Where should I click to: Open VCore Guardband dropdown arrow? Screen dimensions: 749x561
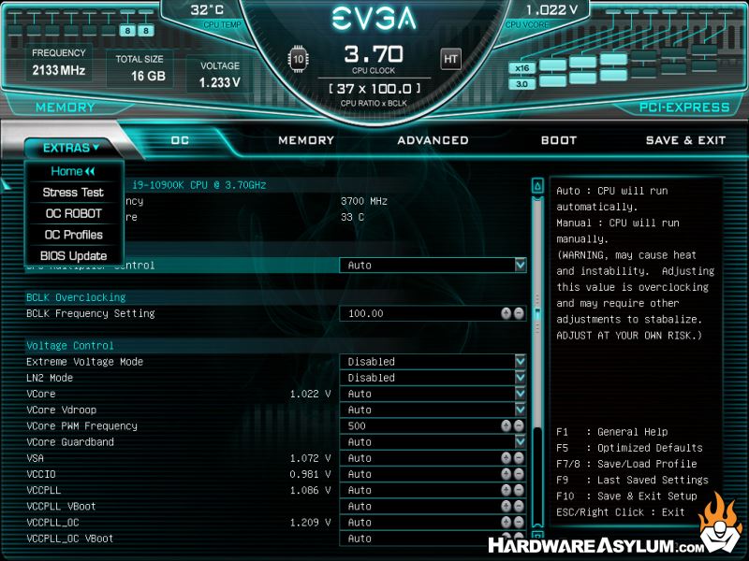521,441
